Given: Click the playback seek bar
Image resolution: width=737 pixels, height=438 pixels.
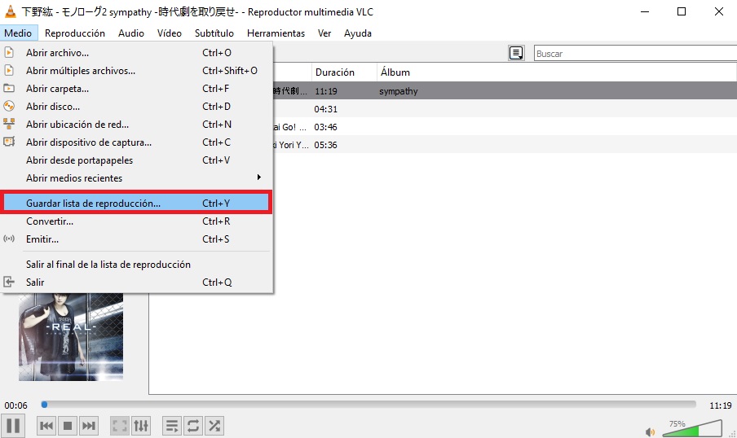Looking at the screenshot, I should pos(369,404).
